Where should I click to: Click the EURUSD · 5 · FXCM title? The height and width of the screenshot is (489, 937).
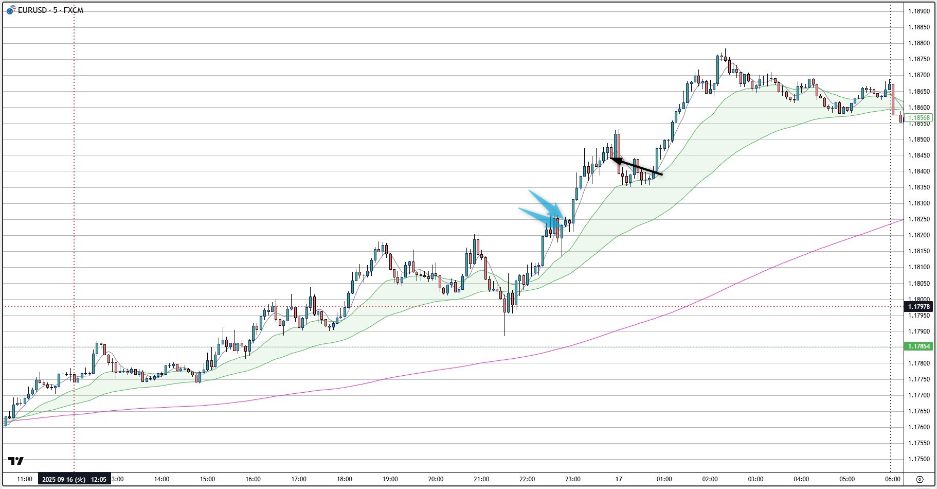click(x=50, y=10)
